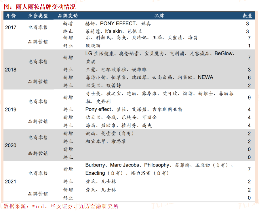259x211 pixels.
Task: Click 品牌营销 in the 2017 section
Action: click(x=38, y=42)
